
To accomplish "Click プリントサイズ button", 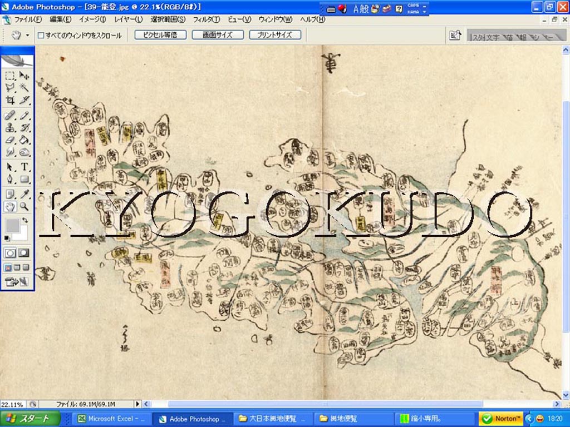I will click(275, 35).
